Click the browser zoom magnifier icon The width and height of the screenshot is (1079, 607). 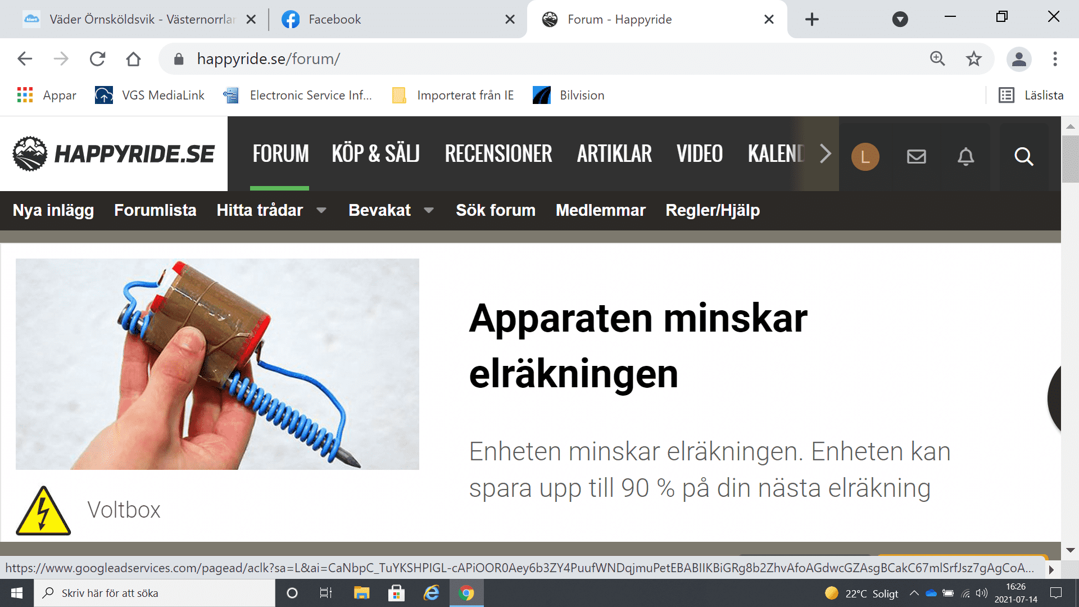click(937, 59)
